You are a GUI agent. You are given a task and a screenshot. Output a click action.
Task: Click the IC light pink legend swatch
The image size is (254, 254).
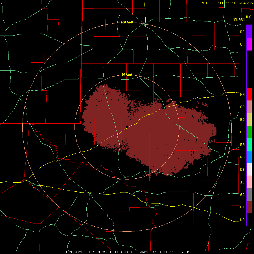249,182
